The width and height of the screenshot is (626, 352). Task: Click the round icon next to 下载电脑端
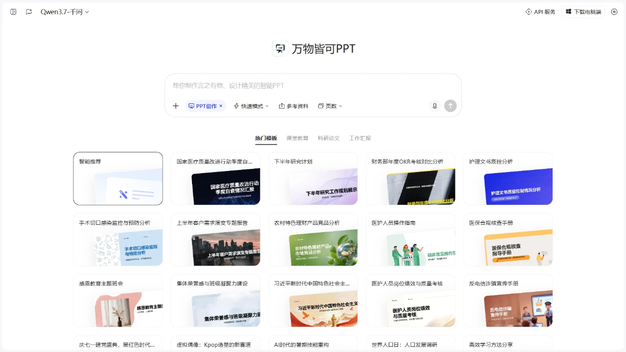click(614, 11)
